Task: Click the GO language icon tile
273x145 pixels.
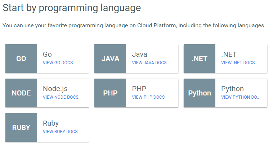Action: (x=21, y=59)
